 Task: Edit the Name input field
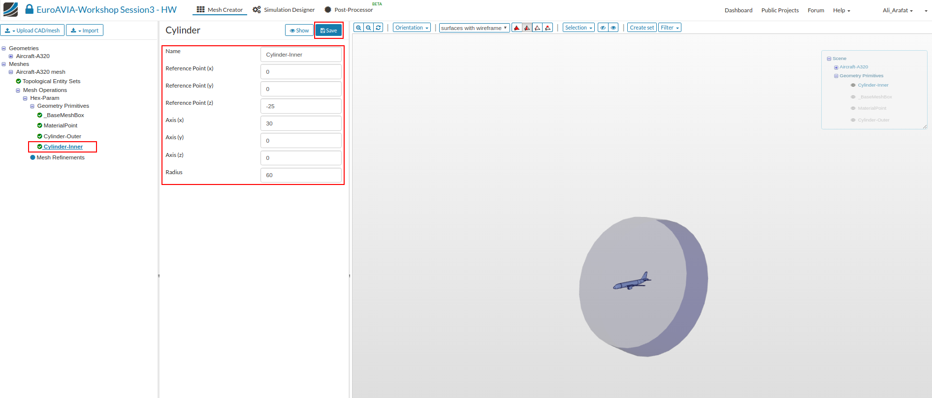(x=301, y=55)
